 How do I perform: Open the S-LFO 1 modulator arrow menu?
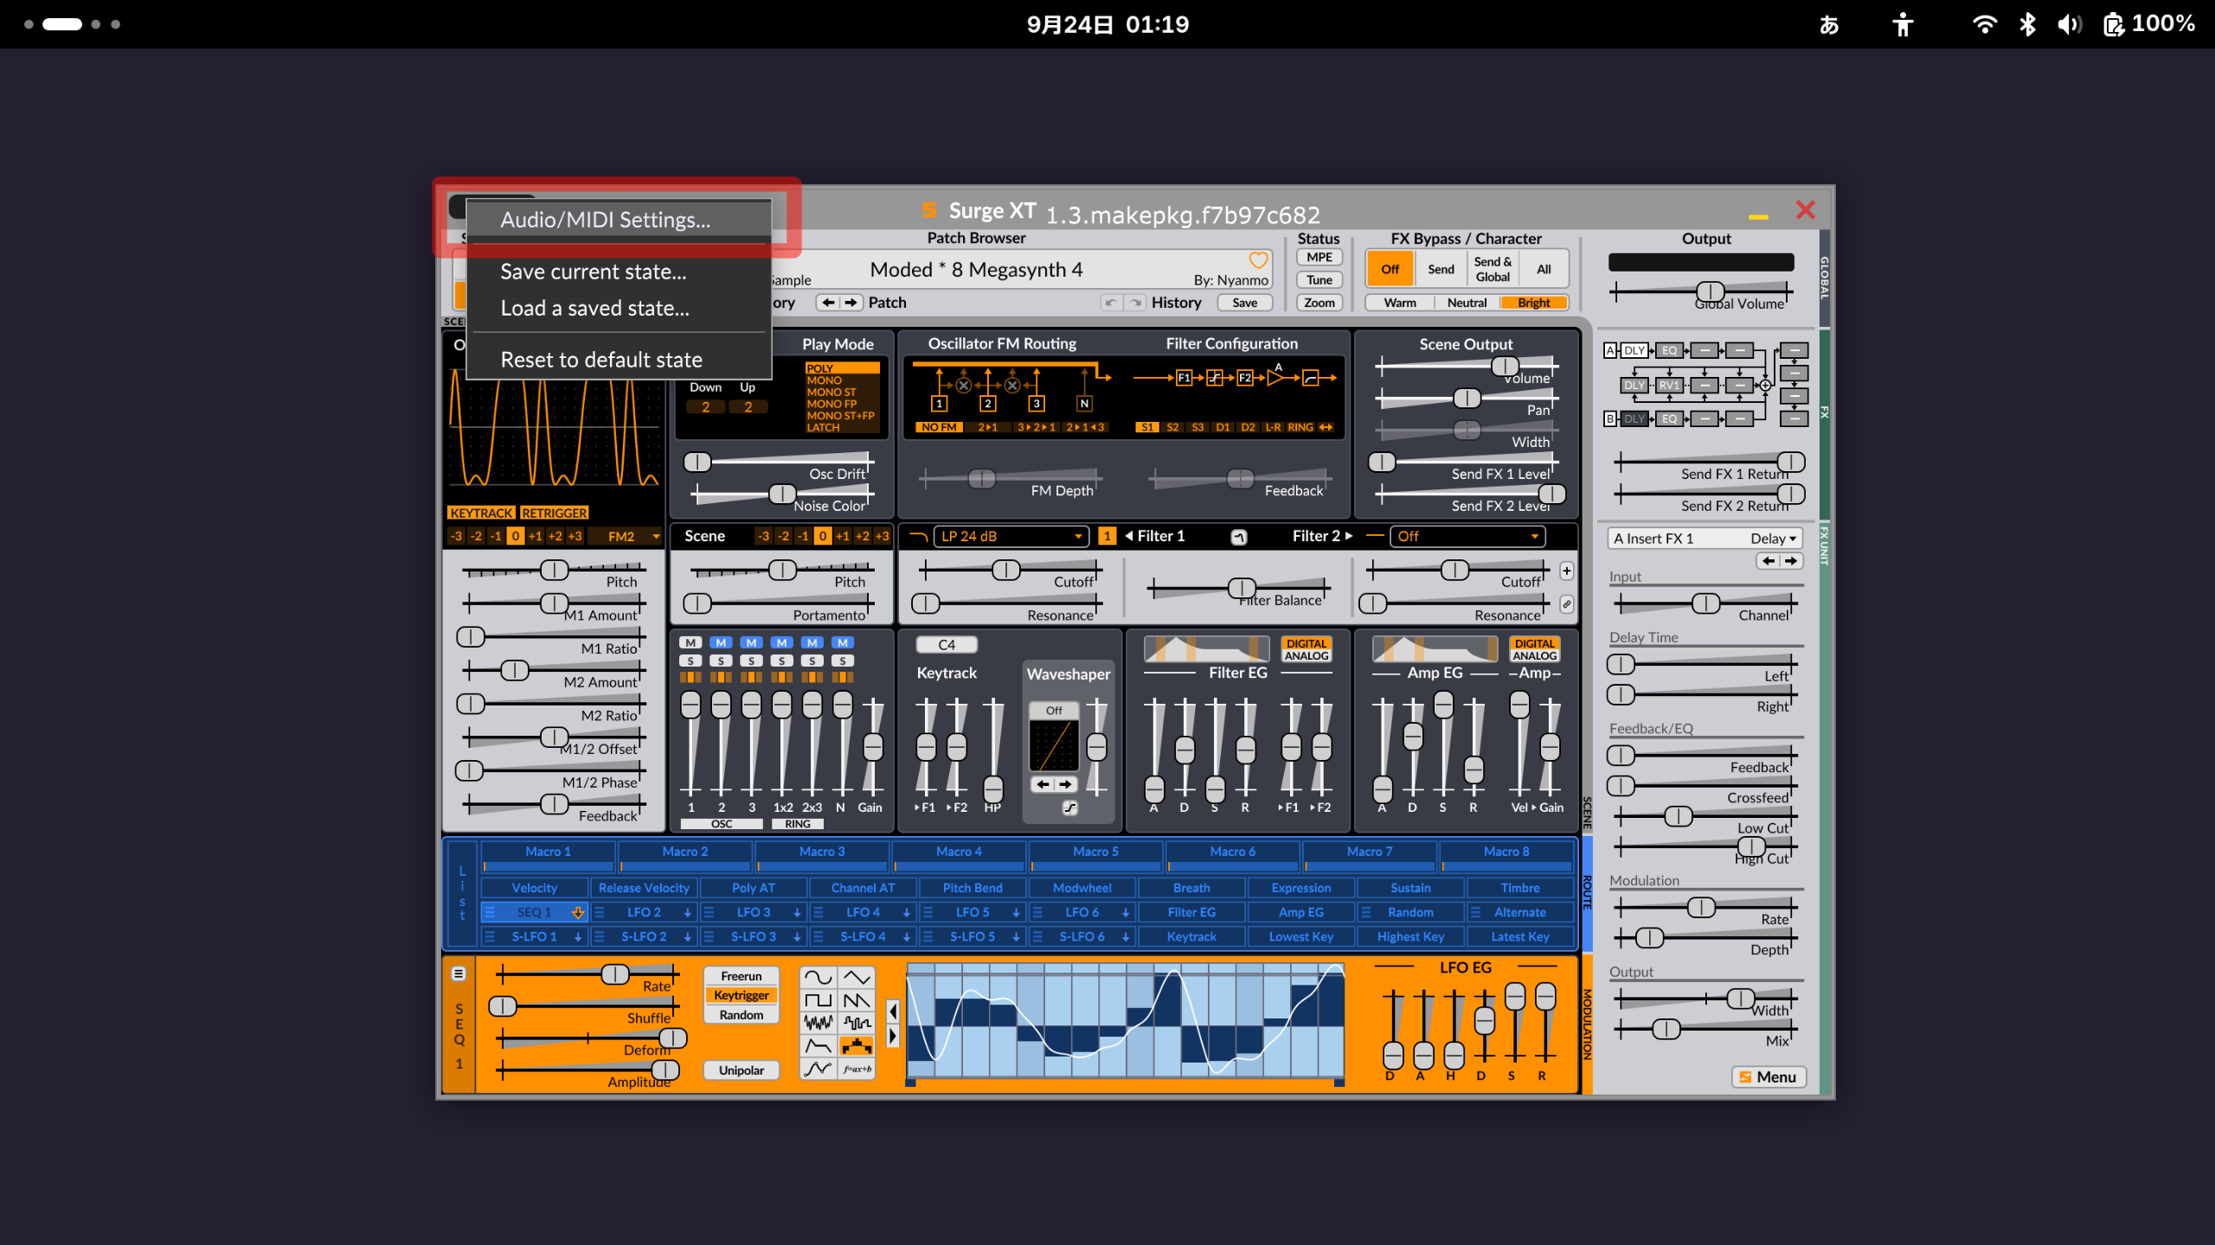[577, 936]
